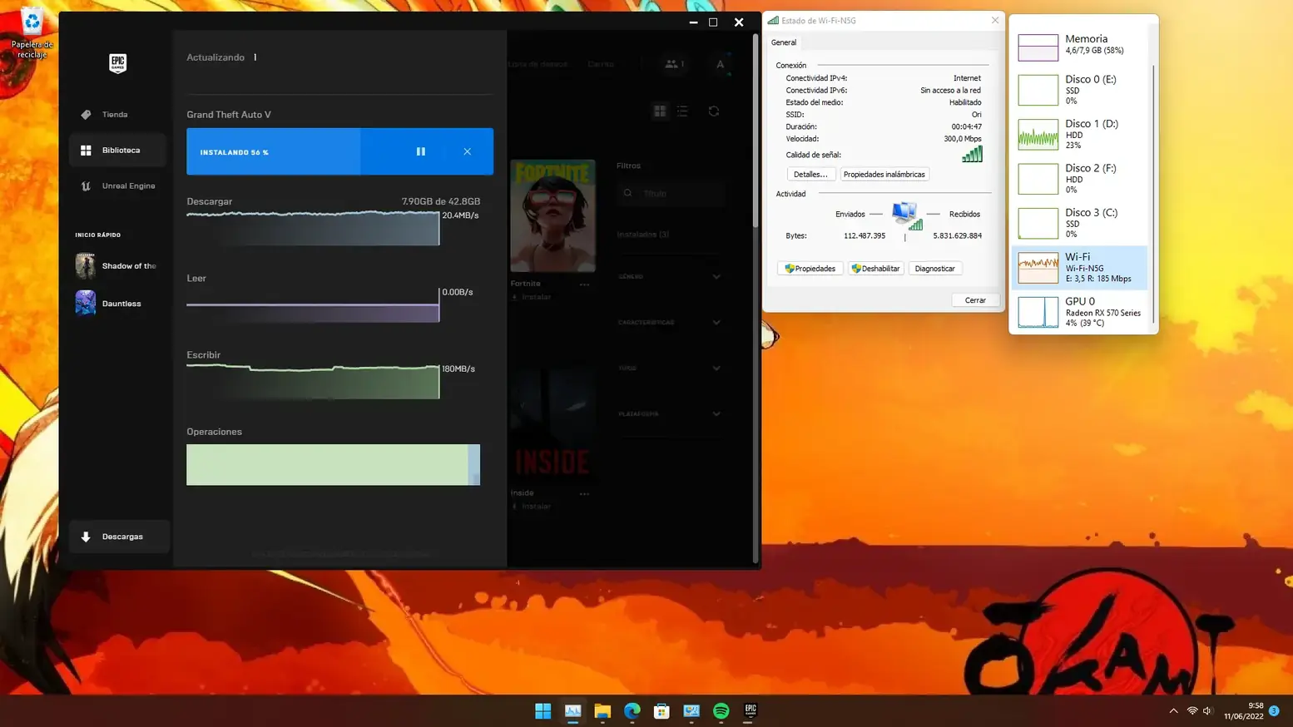Open Inside game thumbnail
Screen dimensions: 1293x727
[552, 426]
